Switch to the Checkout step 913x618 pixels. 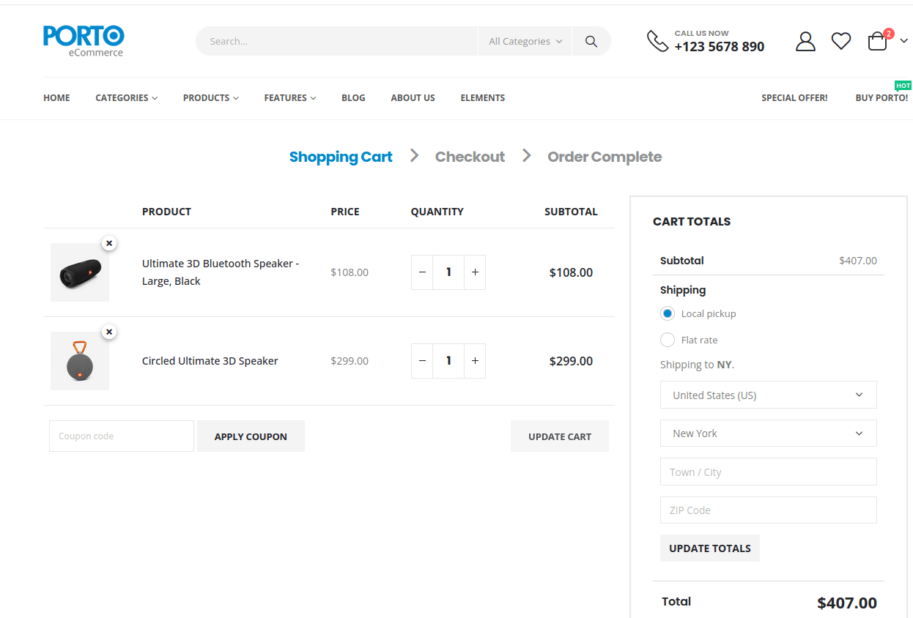click(x=470, y=157)
